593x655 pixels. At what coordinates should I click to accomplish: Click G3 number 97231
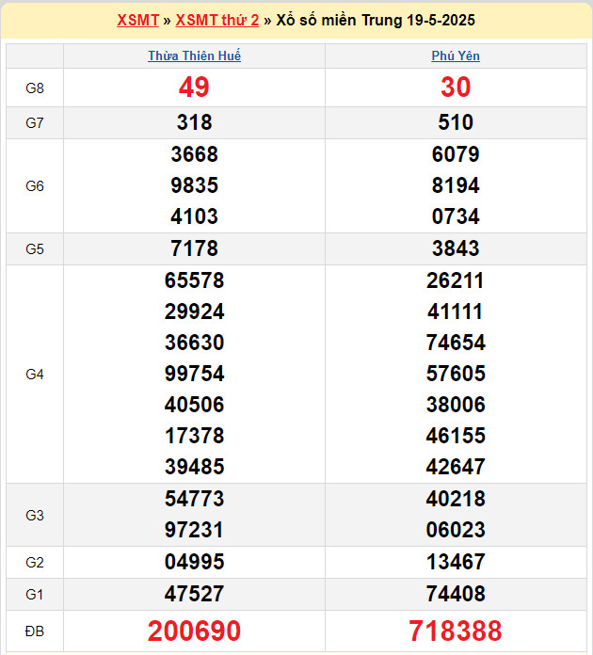[x=194, y=530]
